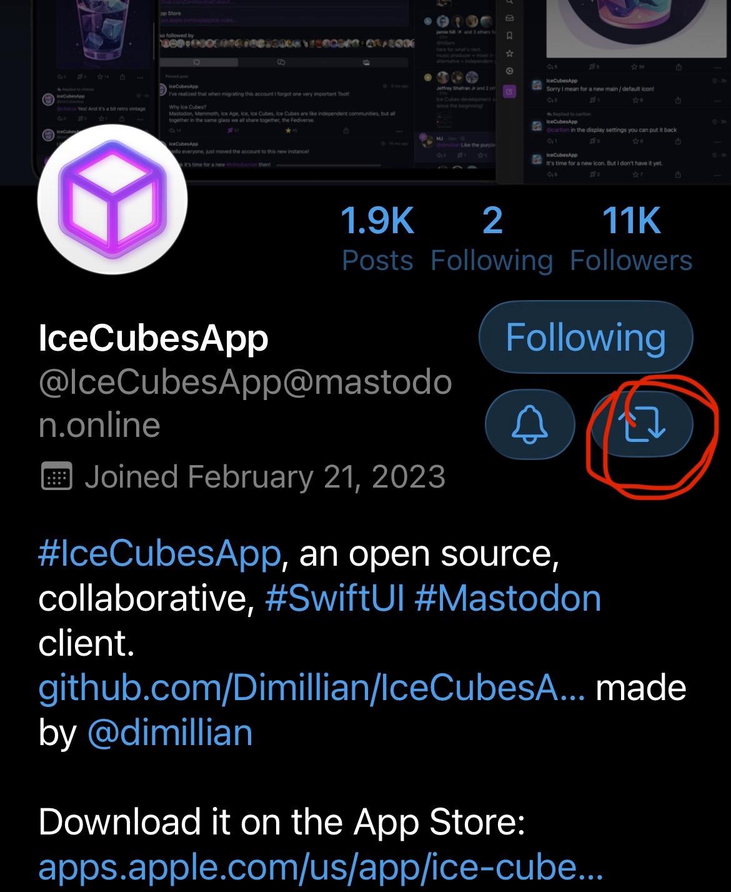Click the calendar icon beside the joined date

(x=56, y=477)
